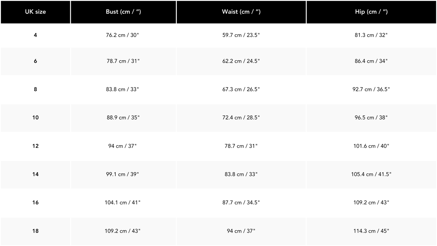437x246 pixels.
Task: Click the waist value 87.7 cm / 34.5"
Action: 241,203
